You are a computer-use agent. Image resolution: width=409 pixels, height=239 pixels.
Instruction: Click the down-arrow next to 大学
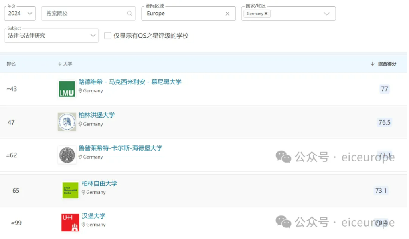[60, 64]
